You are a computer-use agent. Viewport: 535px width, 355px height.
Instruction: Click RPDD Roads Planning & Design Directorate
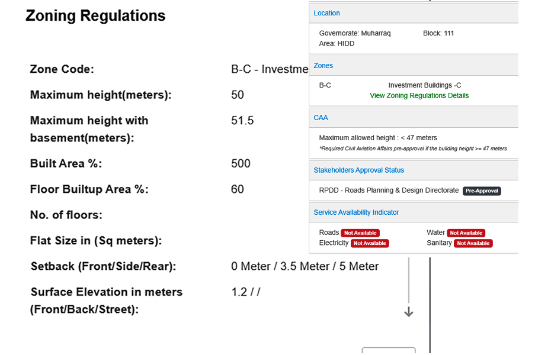pos(389,191)
